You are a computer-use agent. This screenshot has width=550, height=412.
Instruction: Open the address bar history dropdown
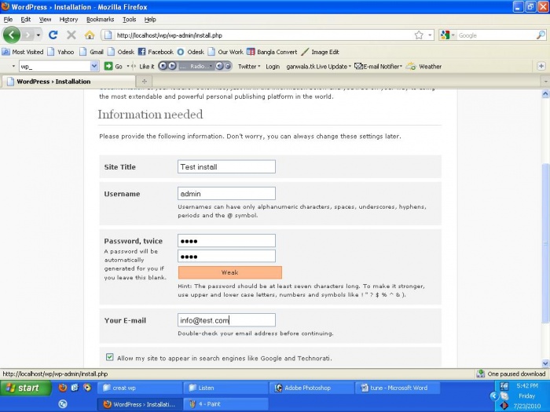coord(430,35)
